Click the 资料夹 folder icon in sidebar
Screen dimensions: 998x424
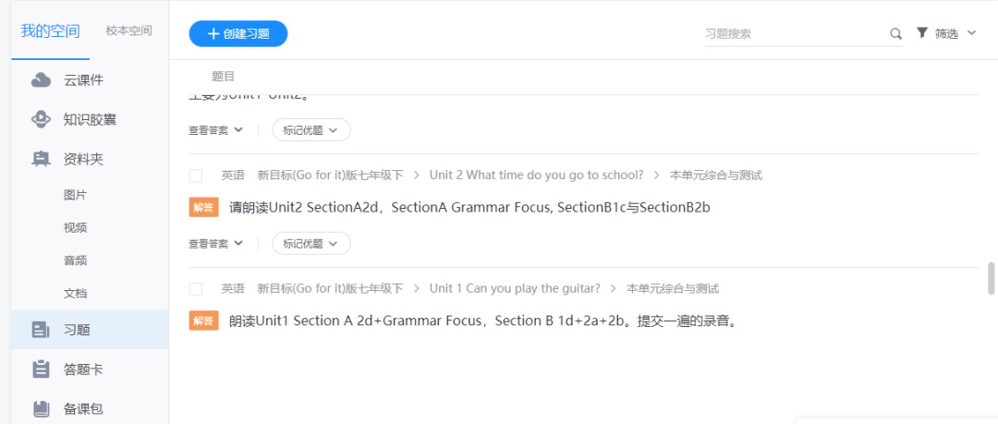click(41, 159)
